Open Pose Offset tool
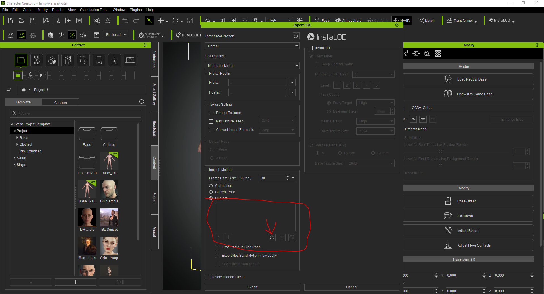 click(x=469, y=201)
